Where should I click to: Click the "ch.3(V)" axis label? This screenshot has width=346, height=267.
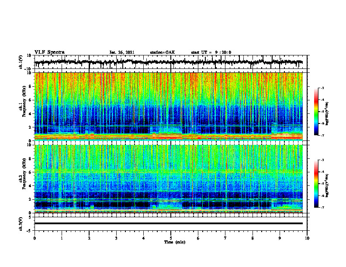click(20, 224)
